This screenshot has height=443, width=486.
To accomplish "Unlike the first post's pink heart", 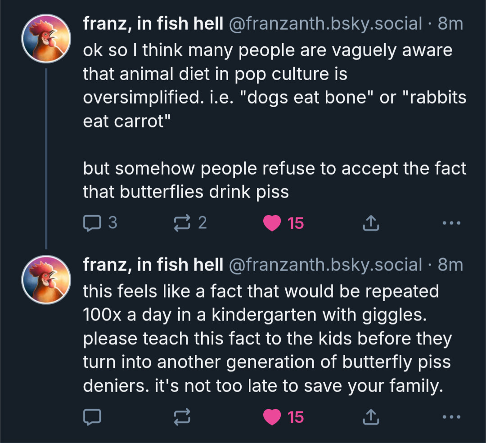I will pos(272,223).
